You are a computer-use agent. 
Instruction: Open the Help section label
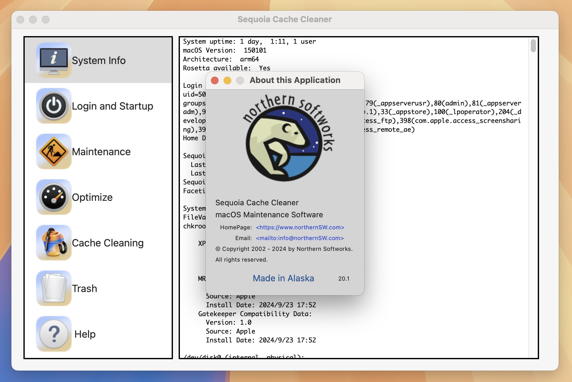coord(85,334)
